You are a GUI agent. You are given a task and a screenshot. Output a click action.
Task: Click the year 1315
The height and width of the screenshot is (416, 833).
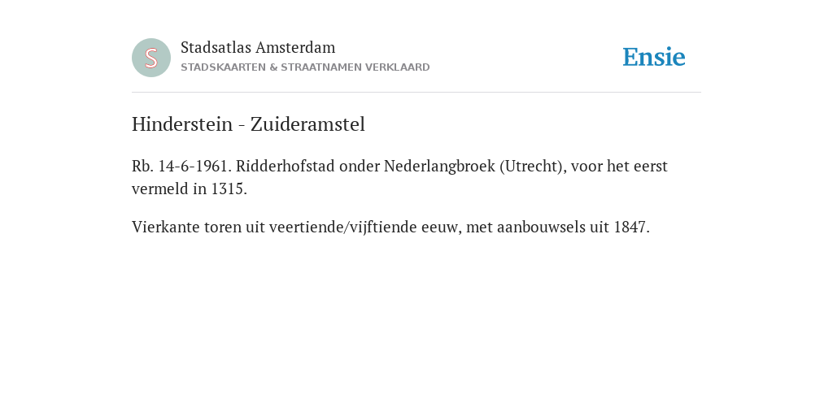point(229,188)
